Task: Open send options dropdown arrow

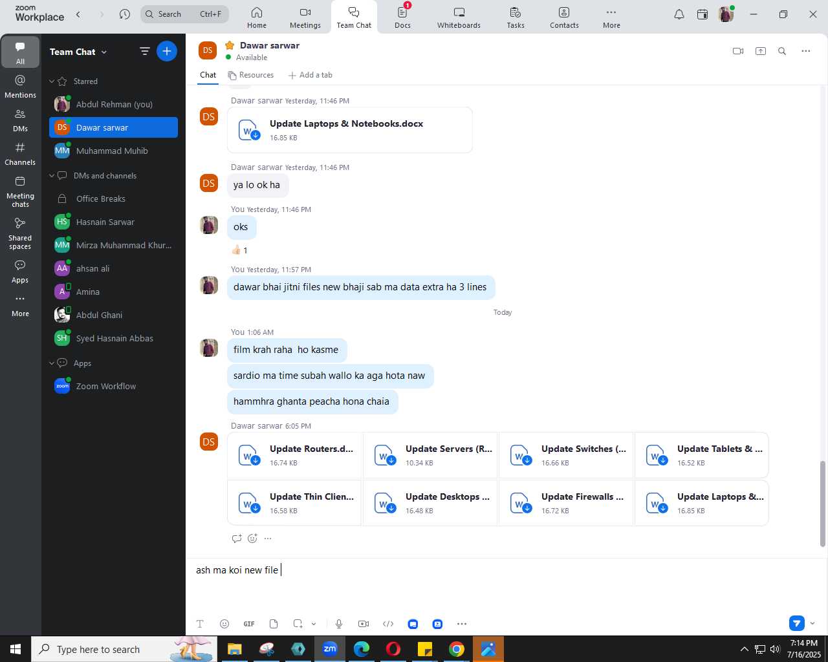Action: (x=812, y=623)
